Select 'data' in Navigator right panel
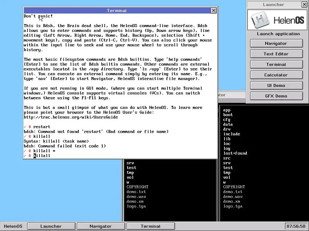Screen dimensions: 309x231 pos(228,124)
